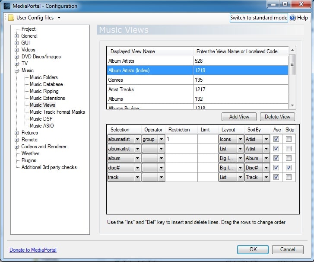Select Music Ripping in the tree
This screenshot has height=262, width=314.
pyautogui.click(x=44, y=91)
